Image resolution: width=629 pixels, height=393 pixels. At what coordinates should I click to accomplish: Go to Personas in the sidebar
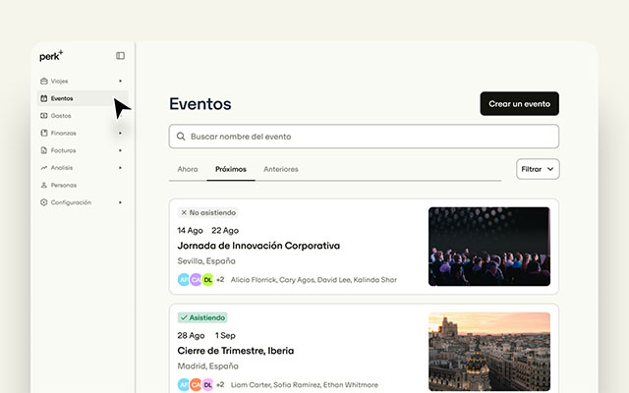click(x=63, y=185)
